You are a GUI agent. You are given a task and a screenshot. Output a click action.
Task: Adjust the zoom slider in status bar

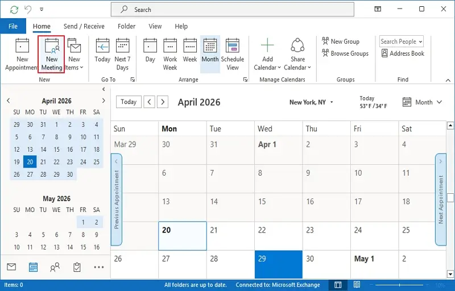(x=400, y=285)
